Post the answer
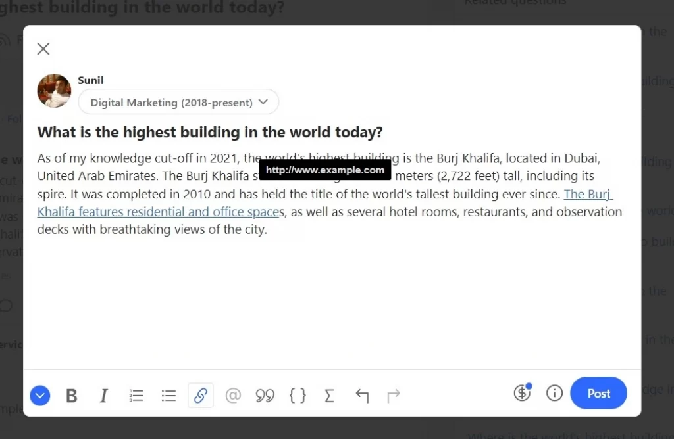674x439 pixels. [x=598, y=393]
